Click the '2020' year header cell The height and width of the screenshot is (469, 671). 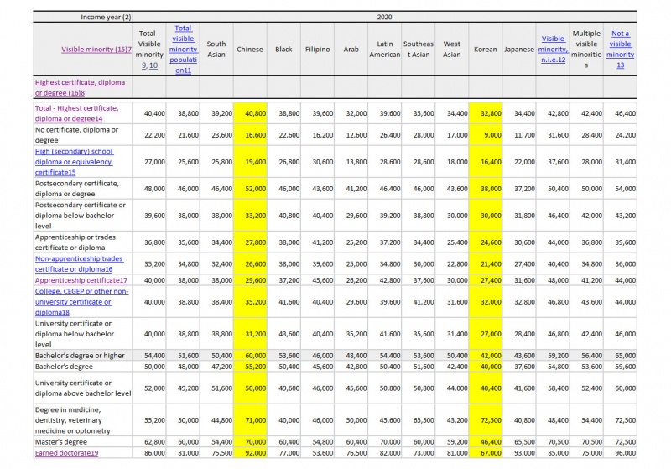click(384, 17)
